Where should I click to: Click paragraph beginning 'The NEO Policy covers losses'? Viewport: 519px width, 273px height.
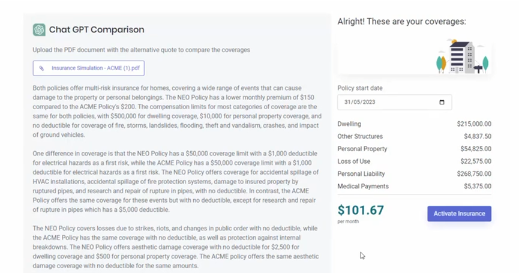(x=176, y=247)
